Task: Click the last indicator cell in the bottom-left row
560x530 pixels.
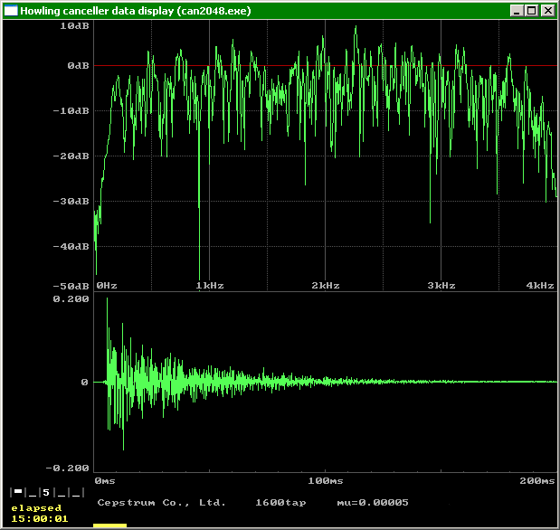Action: tap(76, 493)
